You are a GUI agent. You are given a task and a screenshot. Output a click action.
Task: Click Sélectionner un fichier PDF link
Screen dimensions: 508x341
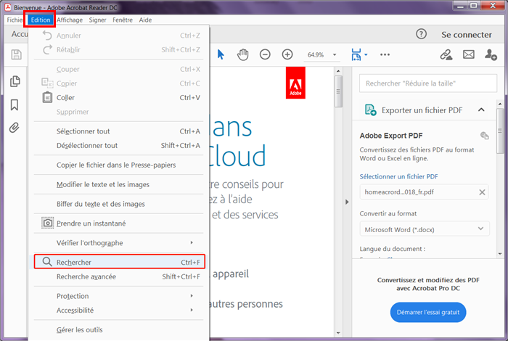click(398, 176)
